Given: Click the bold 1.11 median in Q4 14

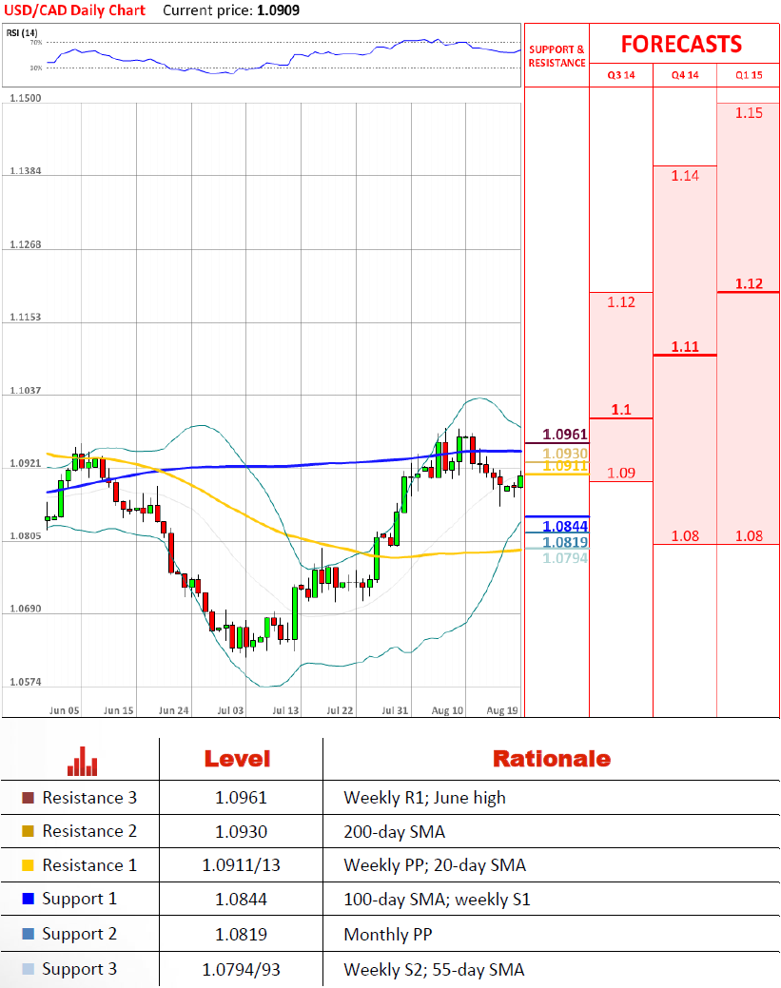Looking at the screenshot, I should point(685,346).
